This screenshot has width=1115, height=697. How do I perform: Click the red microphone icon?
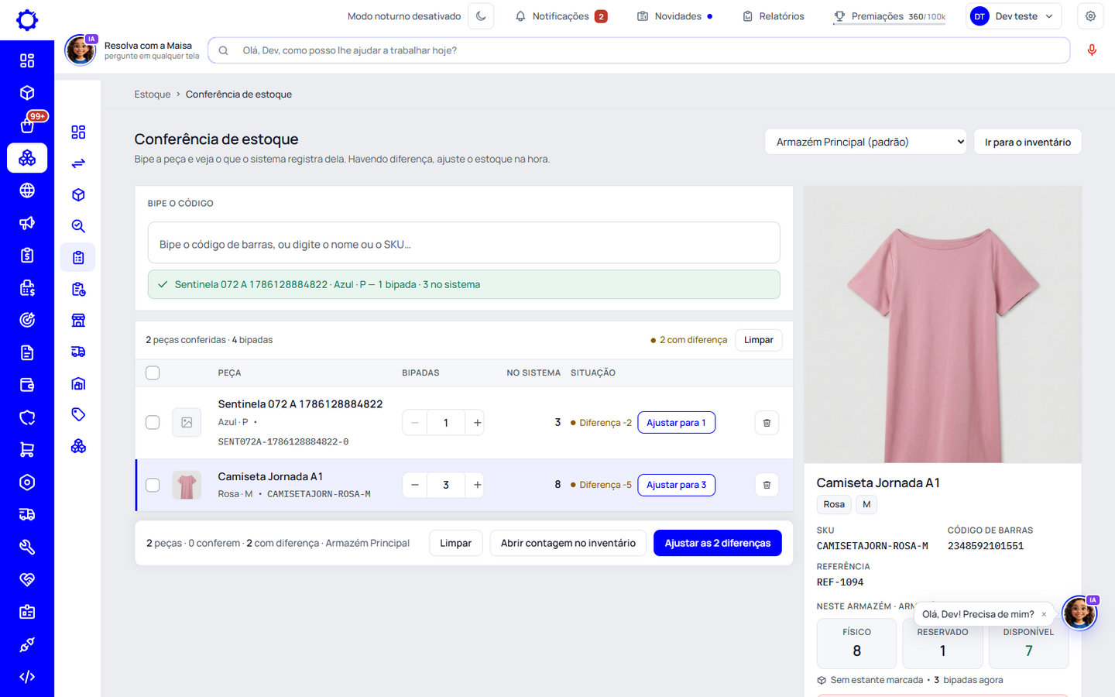tap(1092, 50)
